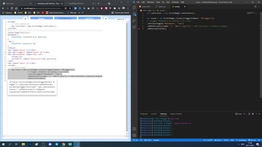Open the EXPERT examples section

click(x=89, y=18)
